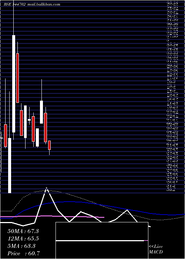The height and width of the screenshot is (259, 185).
Task: Select the 5MA : 63.3 reading
Action: [21, 246]
